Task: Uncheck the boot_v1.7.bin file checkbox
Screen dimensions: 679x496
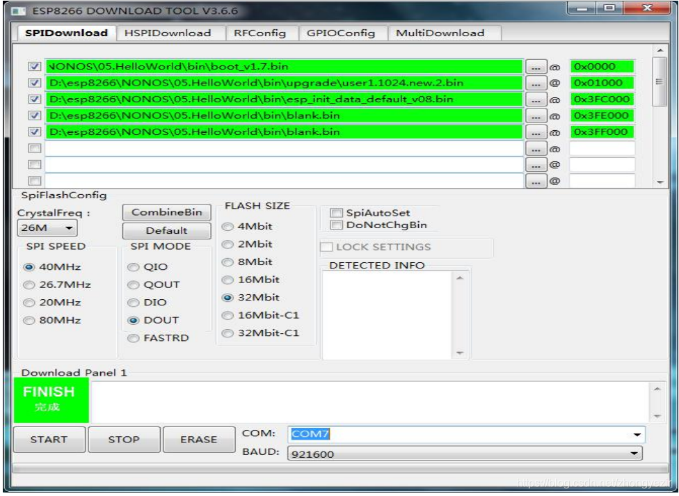Action: point(34,67)
